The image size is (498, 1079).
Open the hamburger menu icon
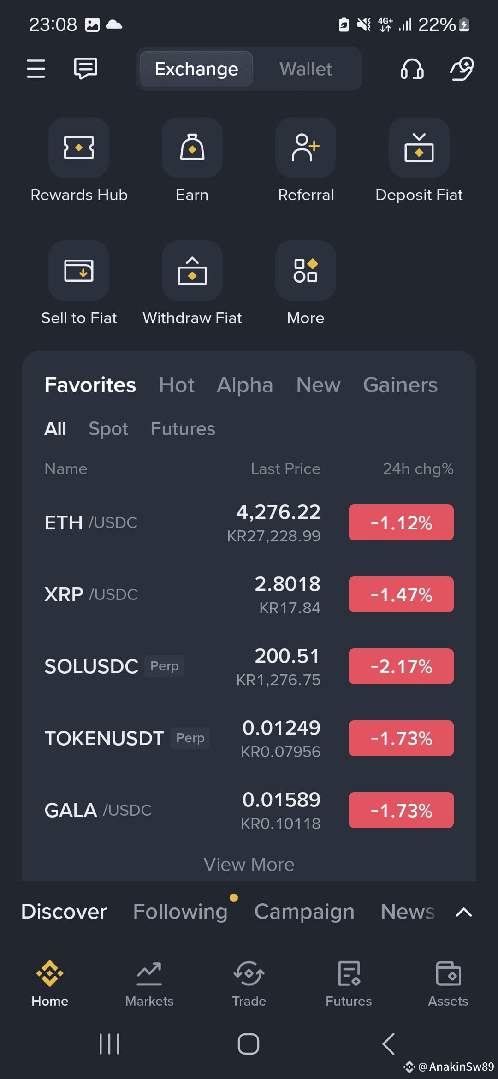(36, 69)
